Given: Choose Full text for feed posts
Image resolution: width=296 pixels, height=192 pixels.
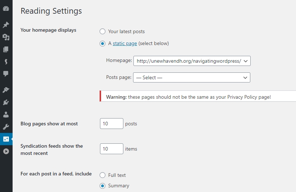Looking at the screenshot, I should click(103, 175).
